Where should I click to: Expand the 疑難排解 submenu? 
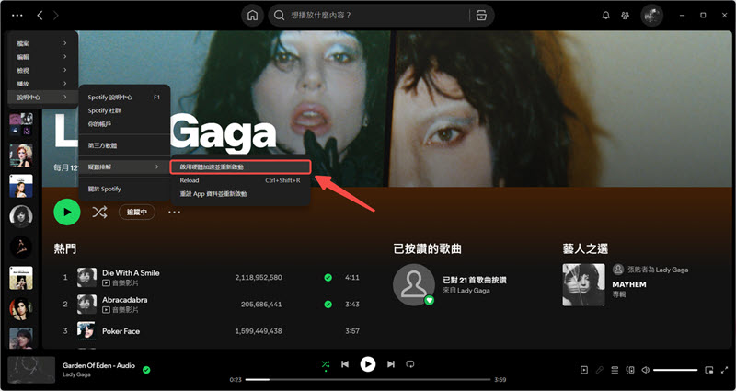pos(124,167)
